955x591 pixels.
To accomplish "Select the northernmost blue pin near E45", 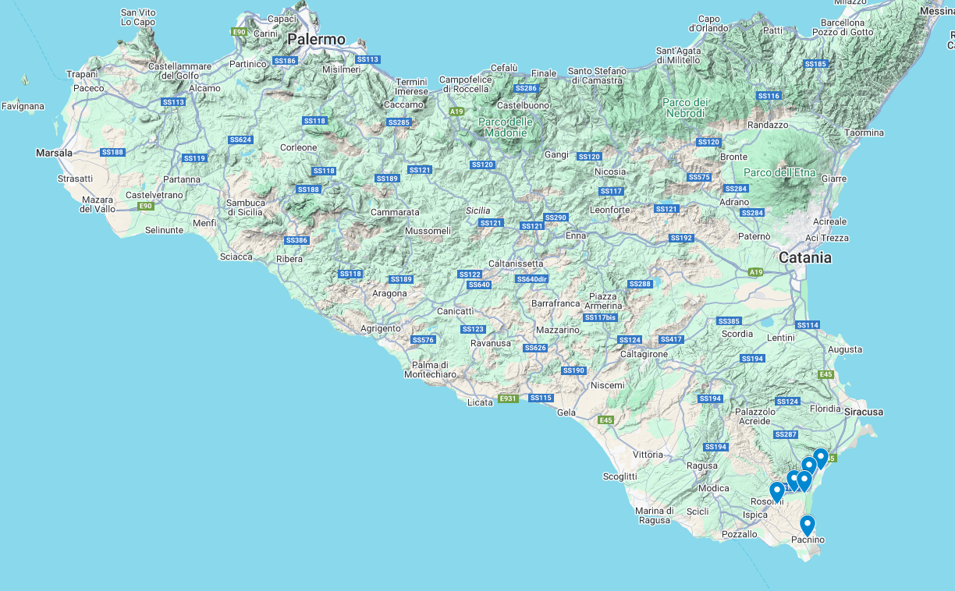I will (x=820, y=458).
